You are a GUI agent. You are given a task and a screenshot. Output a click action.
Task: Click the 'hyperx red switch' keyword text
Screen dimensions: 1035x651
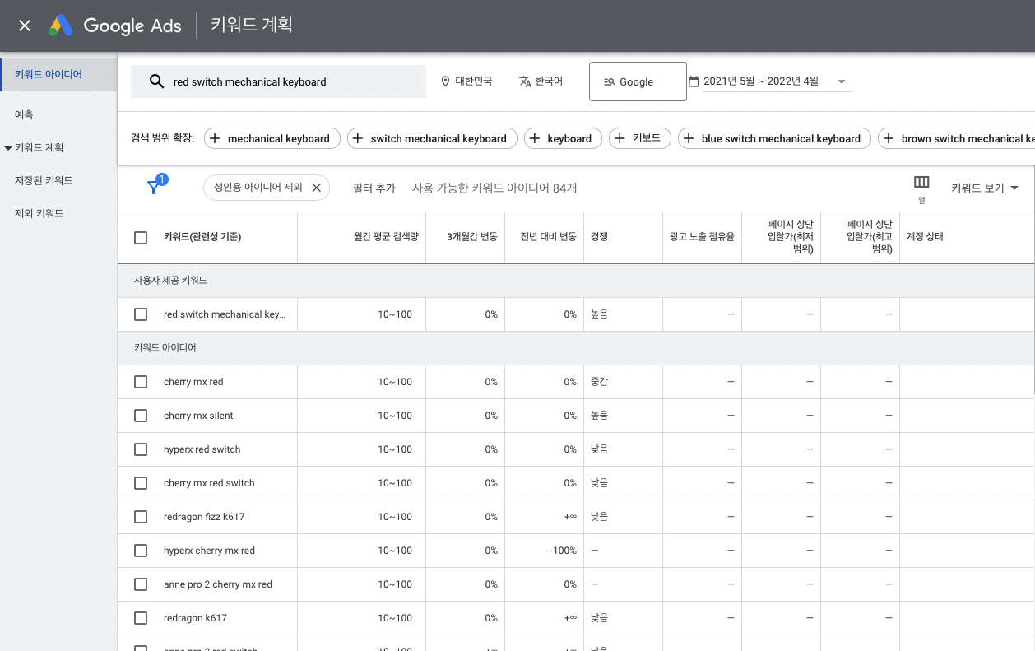tap(202, 449)
